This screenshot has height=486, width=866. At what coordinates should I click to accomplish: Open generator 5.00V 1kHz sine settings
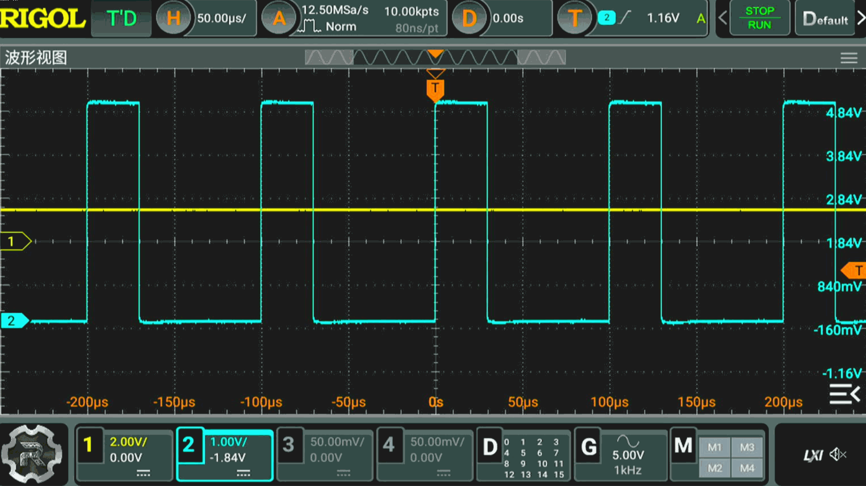pyautogui.click(x=628, y=455)
